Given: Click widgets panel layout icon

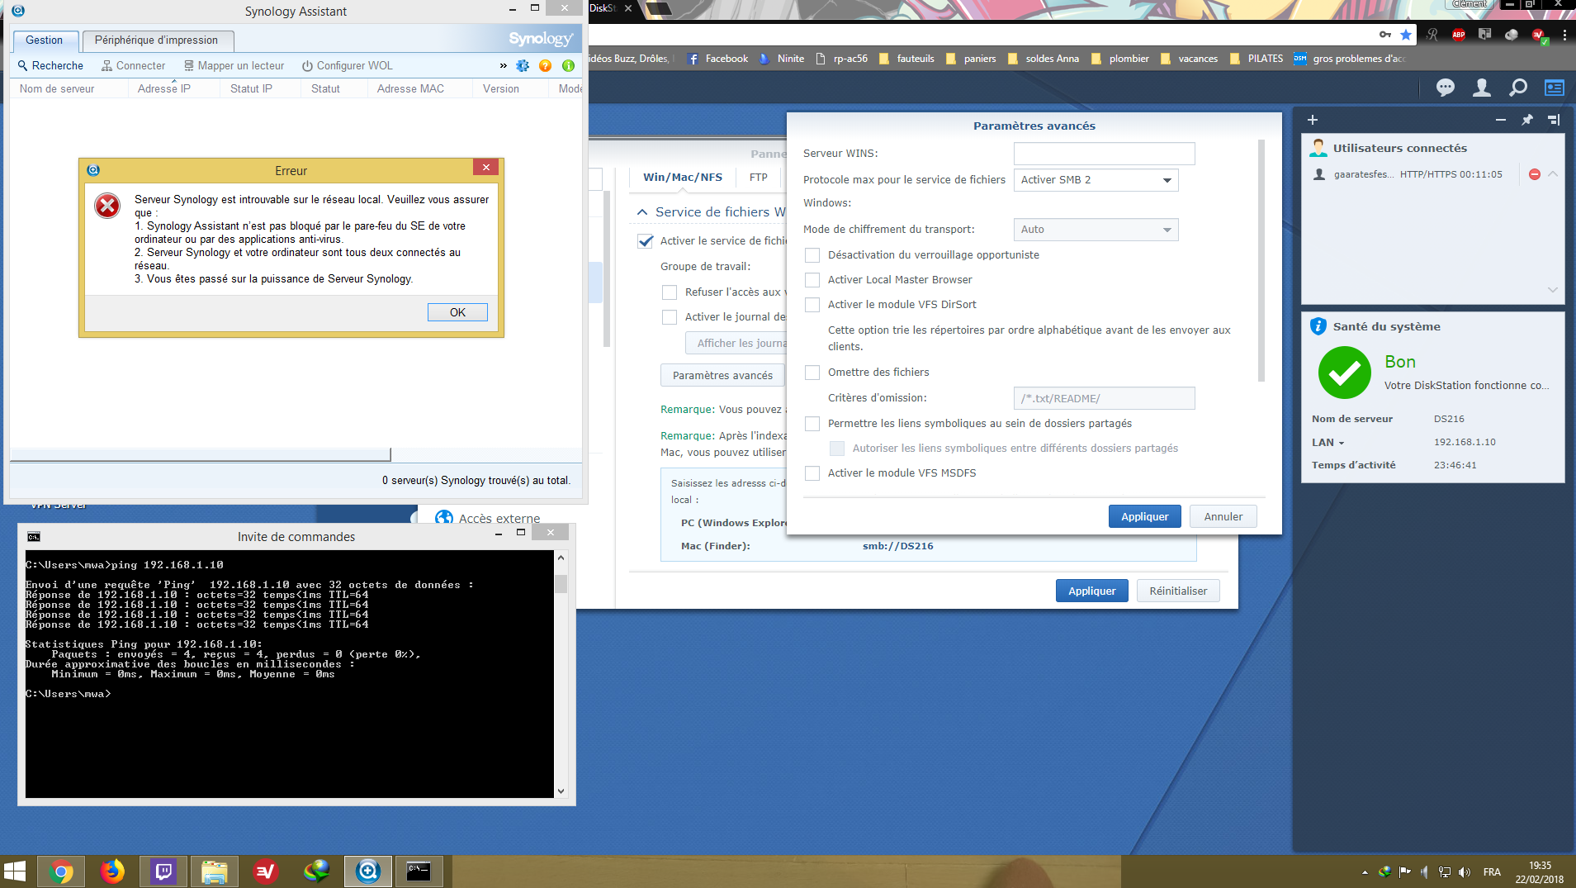Looking at the screenshot, I should coord(1554,120).
